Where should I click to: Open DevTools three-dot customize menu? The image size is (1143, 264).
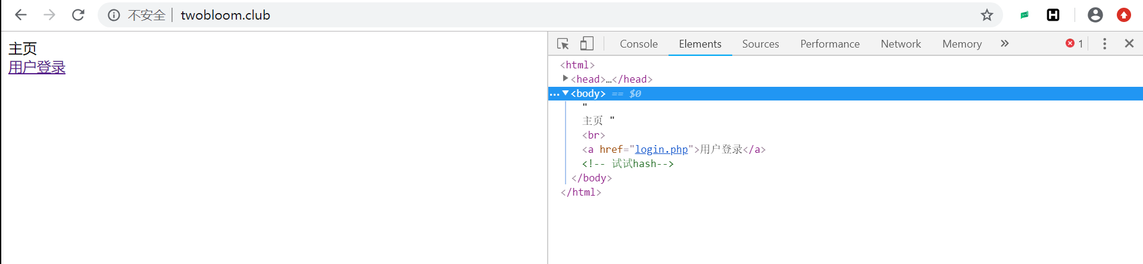click(1104, 43)
